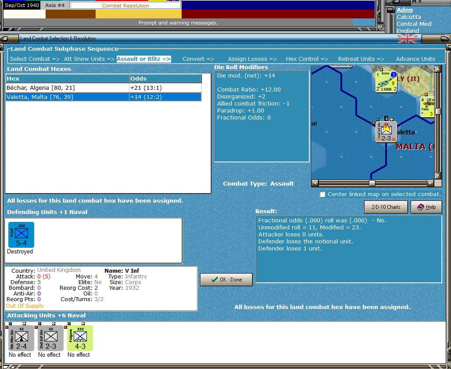Click Assault or Blitz subphase step
Screen dimensions: 451x369
143,59
